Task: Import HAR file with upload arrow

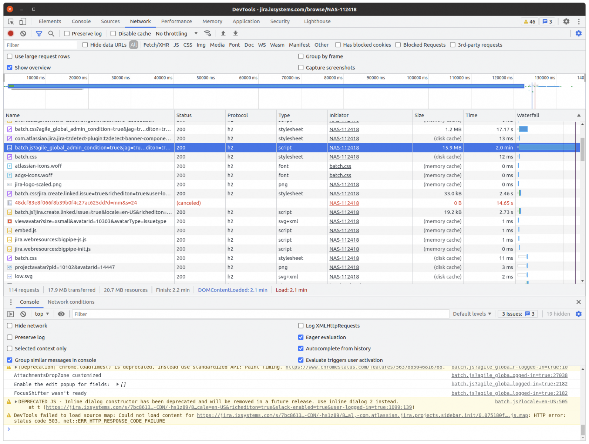Action: pos(223,33)
